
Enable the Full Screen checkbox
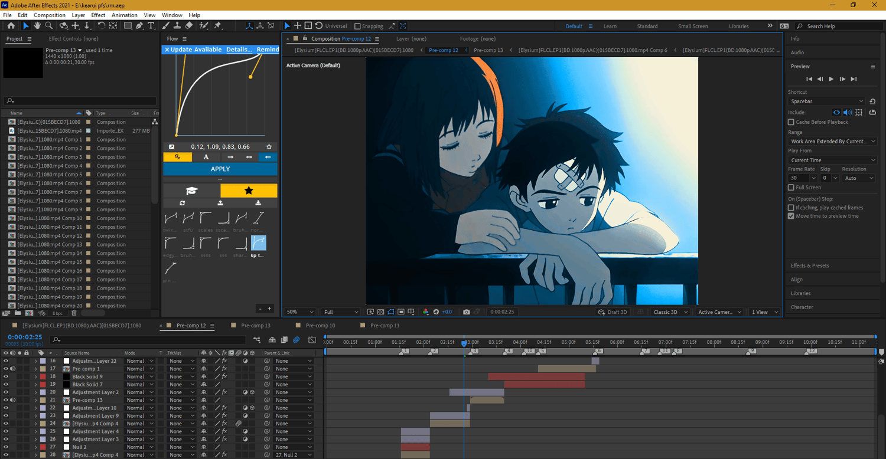(791, 188)
